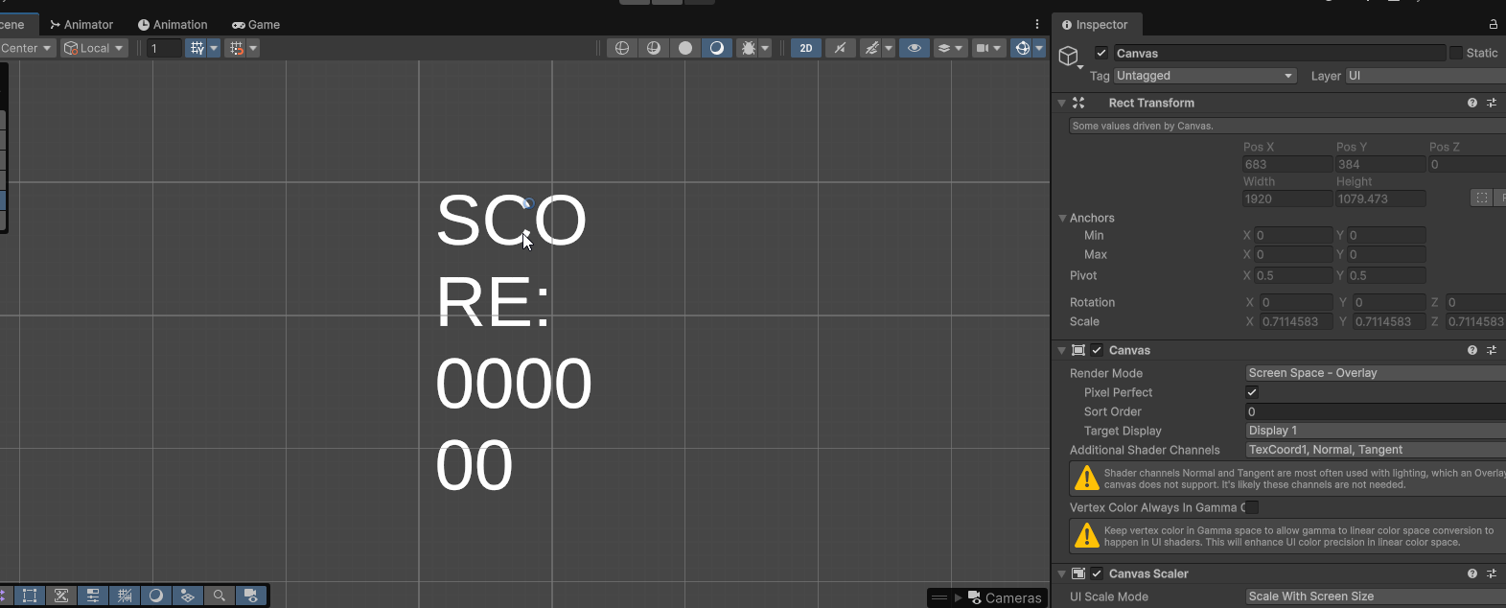1506x608 pixels.
Task: Open Rect Transform presets sliders icon
Action: click(x=1492, y=103)
